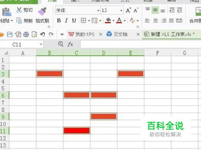The image size is (201, 150).
Task: Click the export to PDF icon
Action: tap(18, 34)
